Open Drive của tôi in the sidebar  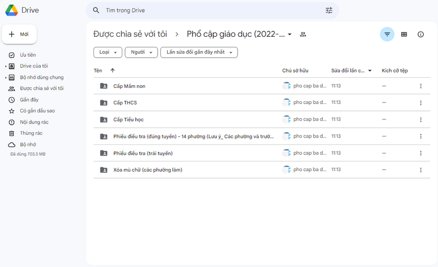tap(34, 66)
